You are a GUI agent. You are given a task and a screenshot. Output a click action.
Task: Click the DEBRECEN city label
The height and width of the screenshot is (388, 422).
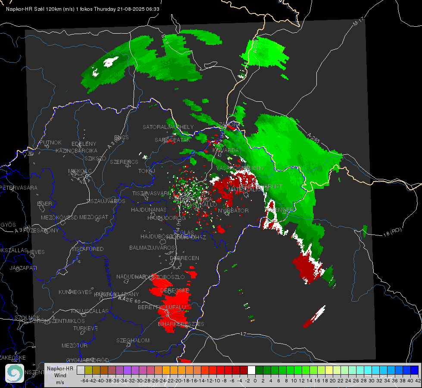coord(184,258)
